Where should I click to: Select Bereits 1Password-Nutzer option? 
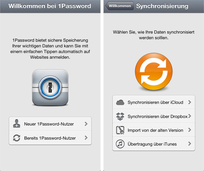tap(50, 138)
